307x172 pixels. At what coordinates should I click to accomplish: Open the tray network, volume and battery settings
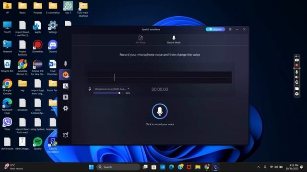coord(276,167)
